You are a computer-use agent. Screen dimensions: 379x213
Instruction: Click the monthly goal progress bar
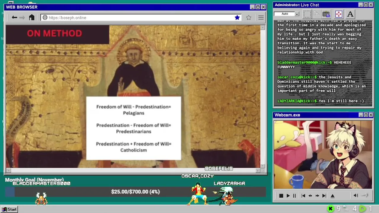click(x=136, y=192)
